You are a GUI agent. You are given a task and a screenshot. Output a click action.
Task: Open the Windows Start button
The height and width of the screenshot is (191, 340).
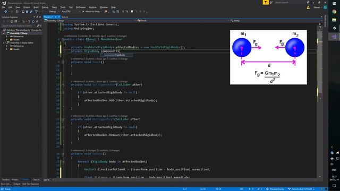[334, 4]
